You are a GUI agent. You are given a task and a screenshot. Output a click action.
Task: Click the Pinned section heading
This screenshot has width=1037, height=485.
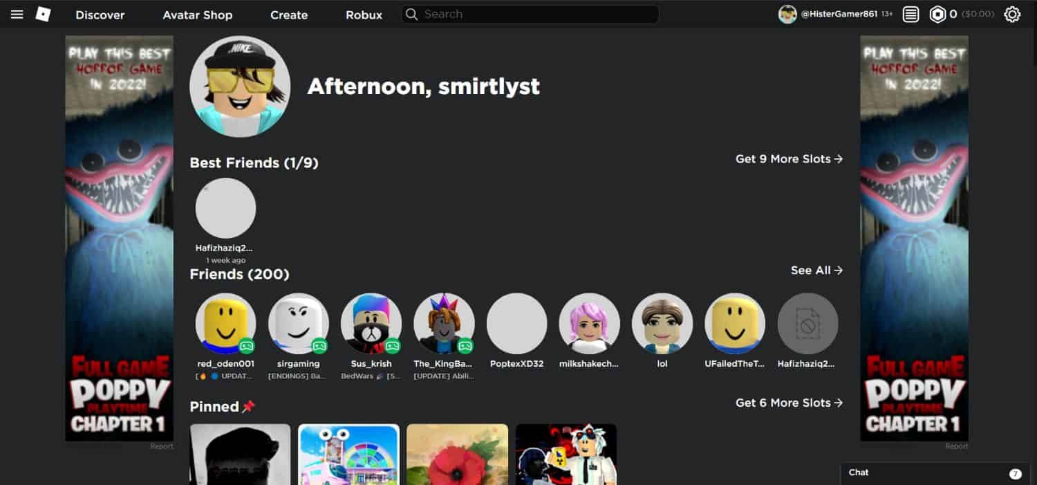pos(214,407)
